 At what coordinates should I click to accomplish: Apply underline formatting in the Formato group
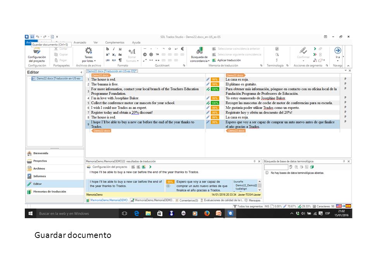120,49
